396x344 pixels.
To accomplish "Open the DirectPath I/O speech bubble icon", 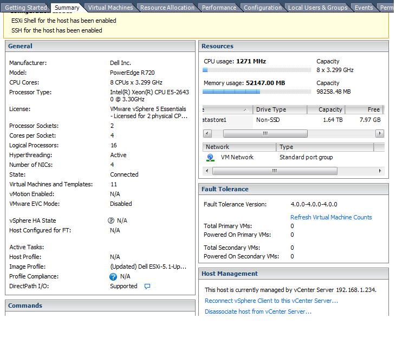I will [x=147, y=287].
